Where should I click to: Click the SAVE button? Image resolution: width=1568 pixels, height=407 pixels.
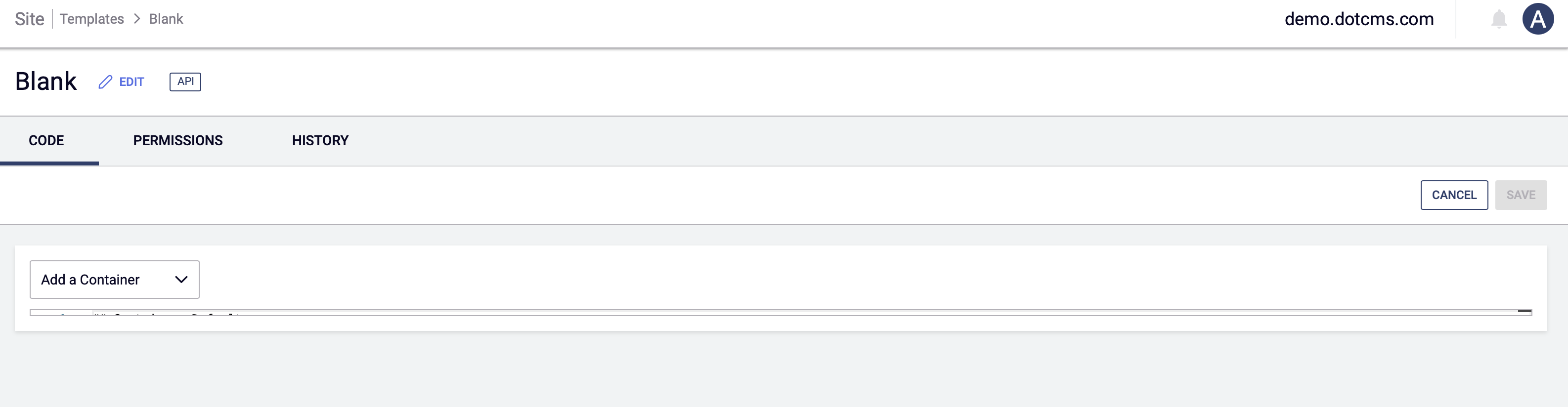click(x=1521, y=195)
